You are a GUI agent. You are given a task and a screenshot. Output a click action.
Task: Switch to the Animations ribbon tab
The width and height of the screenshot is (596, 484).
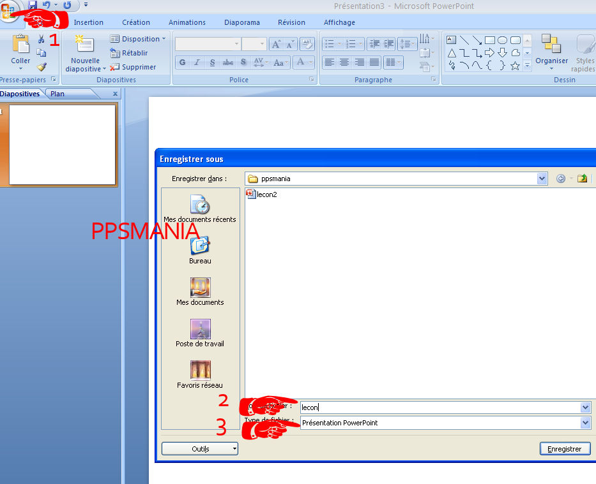[187, 22]
